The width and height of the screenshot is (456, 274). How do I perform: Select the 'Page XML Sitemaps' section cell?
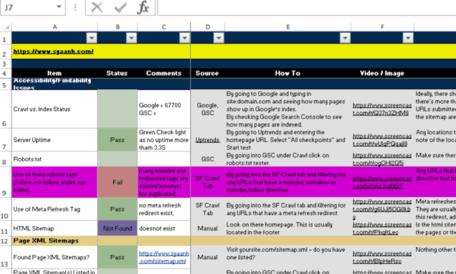click(55, 241)
